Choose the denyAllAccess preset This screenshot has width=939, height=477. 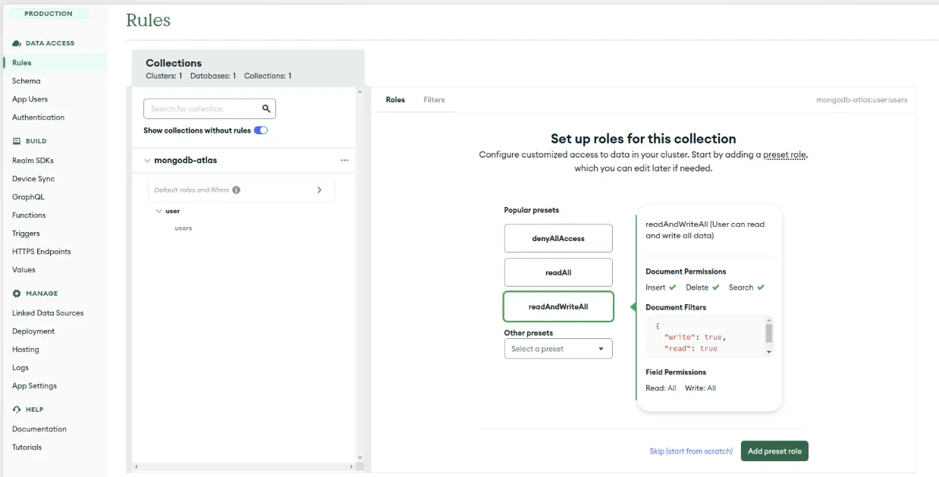(x=557, y=238)
